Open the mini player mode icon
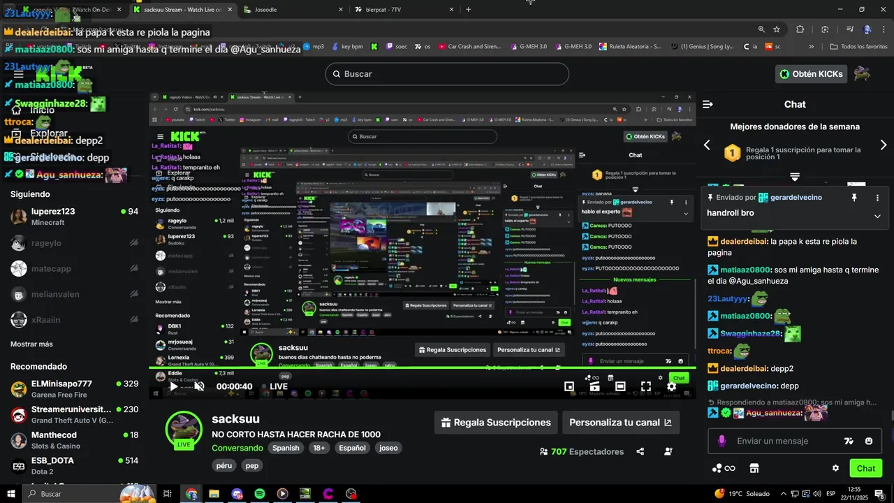 pyautogui.click(x=569, y=386)
